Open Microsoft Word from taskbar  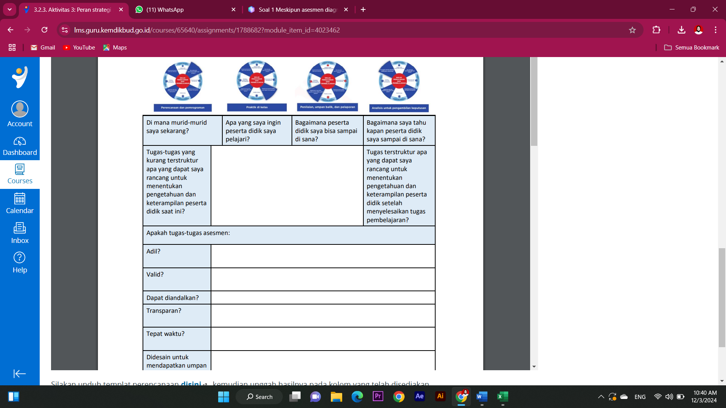point(482,397)
